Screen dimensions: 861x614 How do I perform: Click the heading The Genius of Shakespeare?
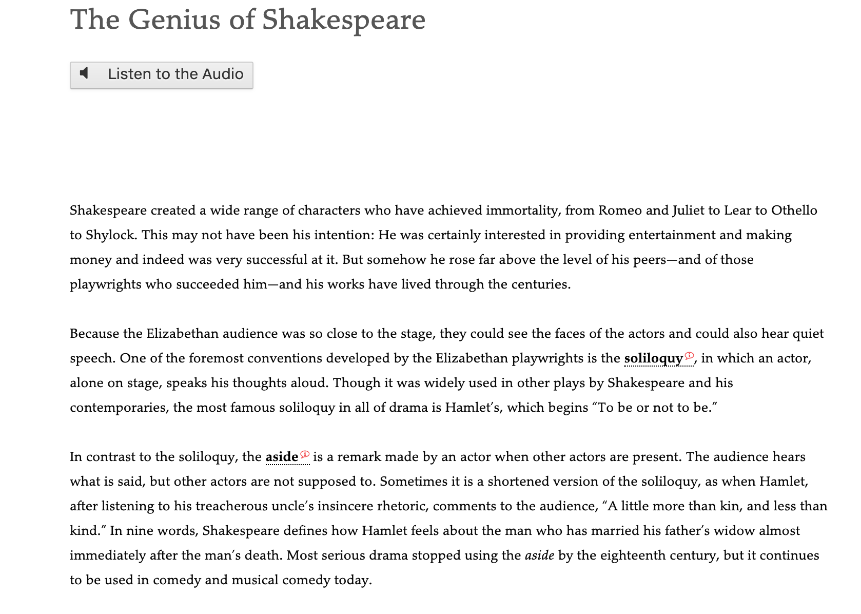pyautogui.click(x=248, y=20)
